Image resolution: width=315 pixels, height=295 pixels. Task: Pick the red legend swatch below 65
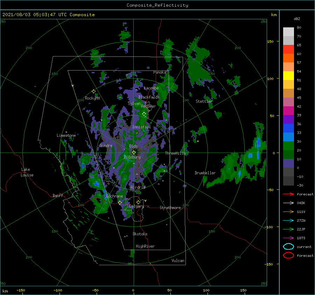pyautogui.click(x=288, y=49)
